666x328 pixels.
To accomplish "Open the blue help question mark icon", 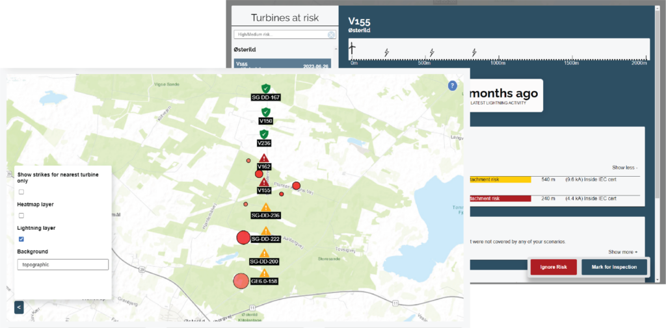I will point(453,86).
